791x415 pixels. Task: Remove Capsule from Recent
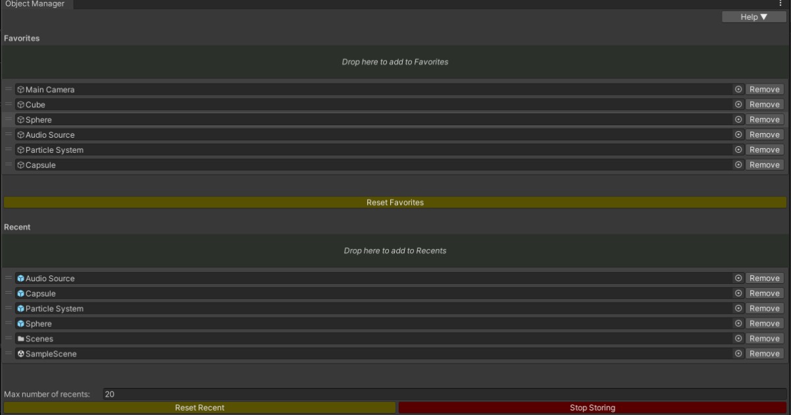click(x=765, y=294)
